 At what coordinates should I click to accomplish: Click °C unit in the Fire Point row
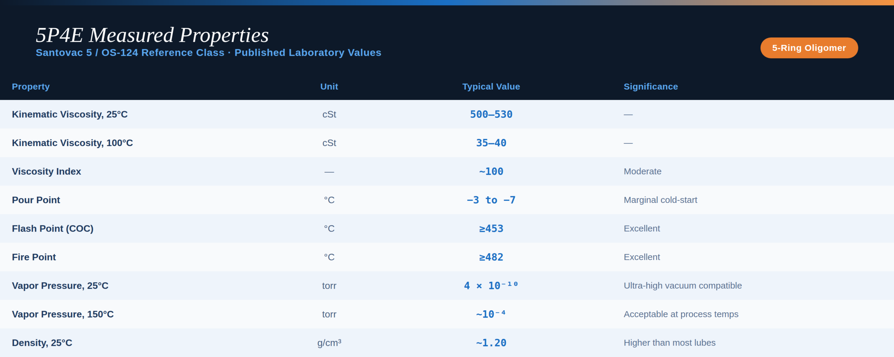point(329,257)
